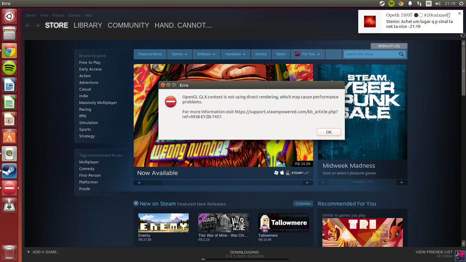Click Steam tray icon in top panel
The image size is (466, 262).
(382, 3)
